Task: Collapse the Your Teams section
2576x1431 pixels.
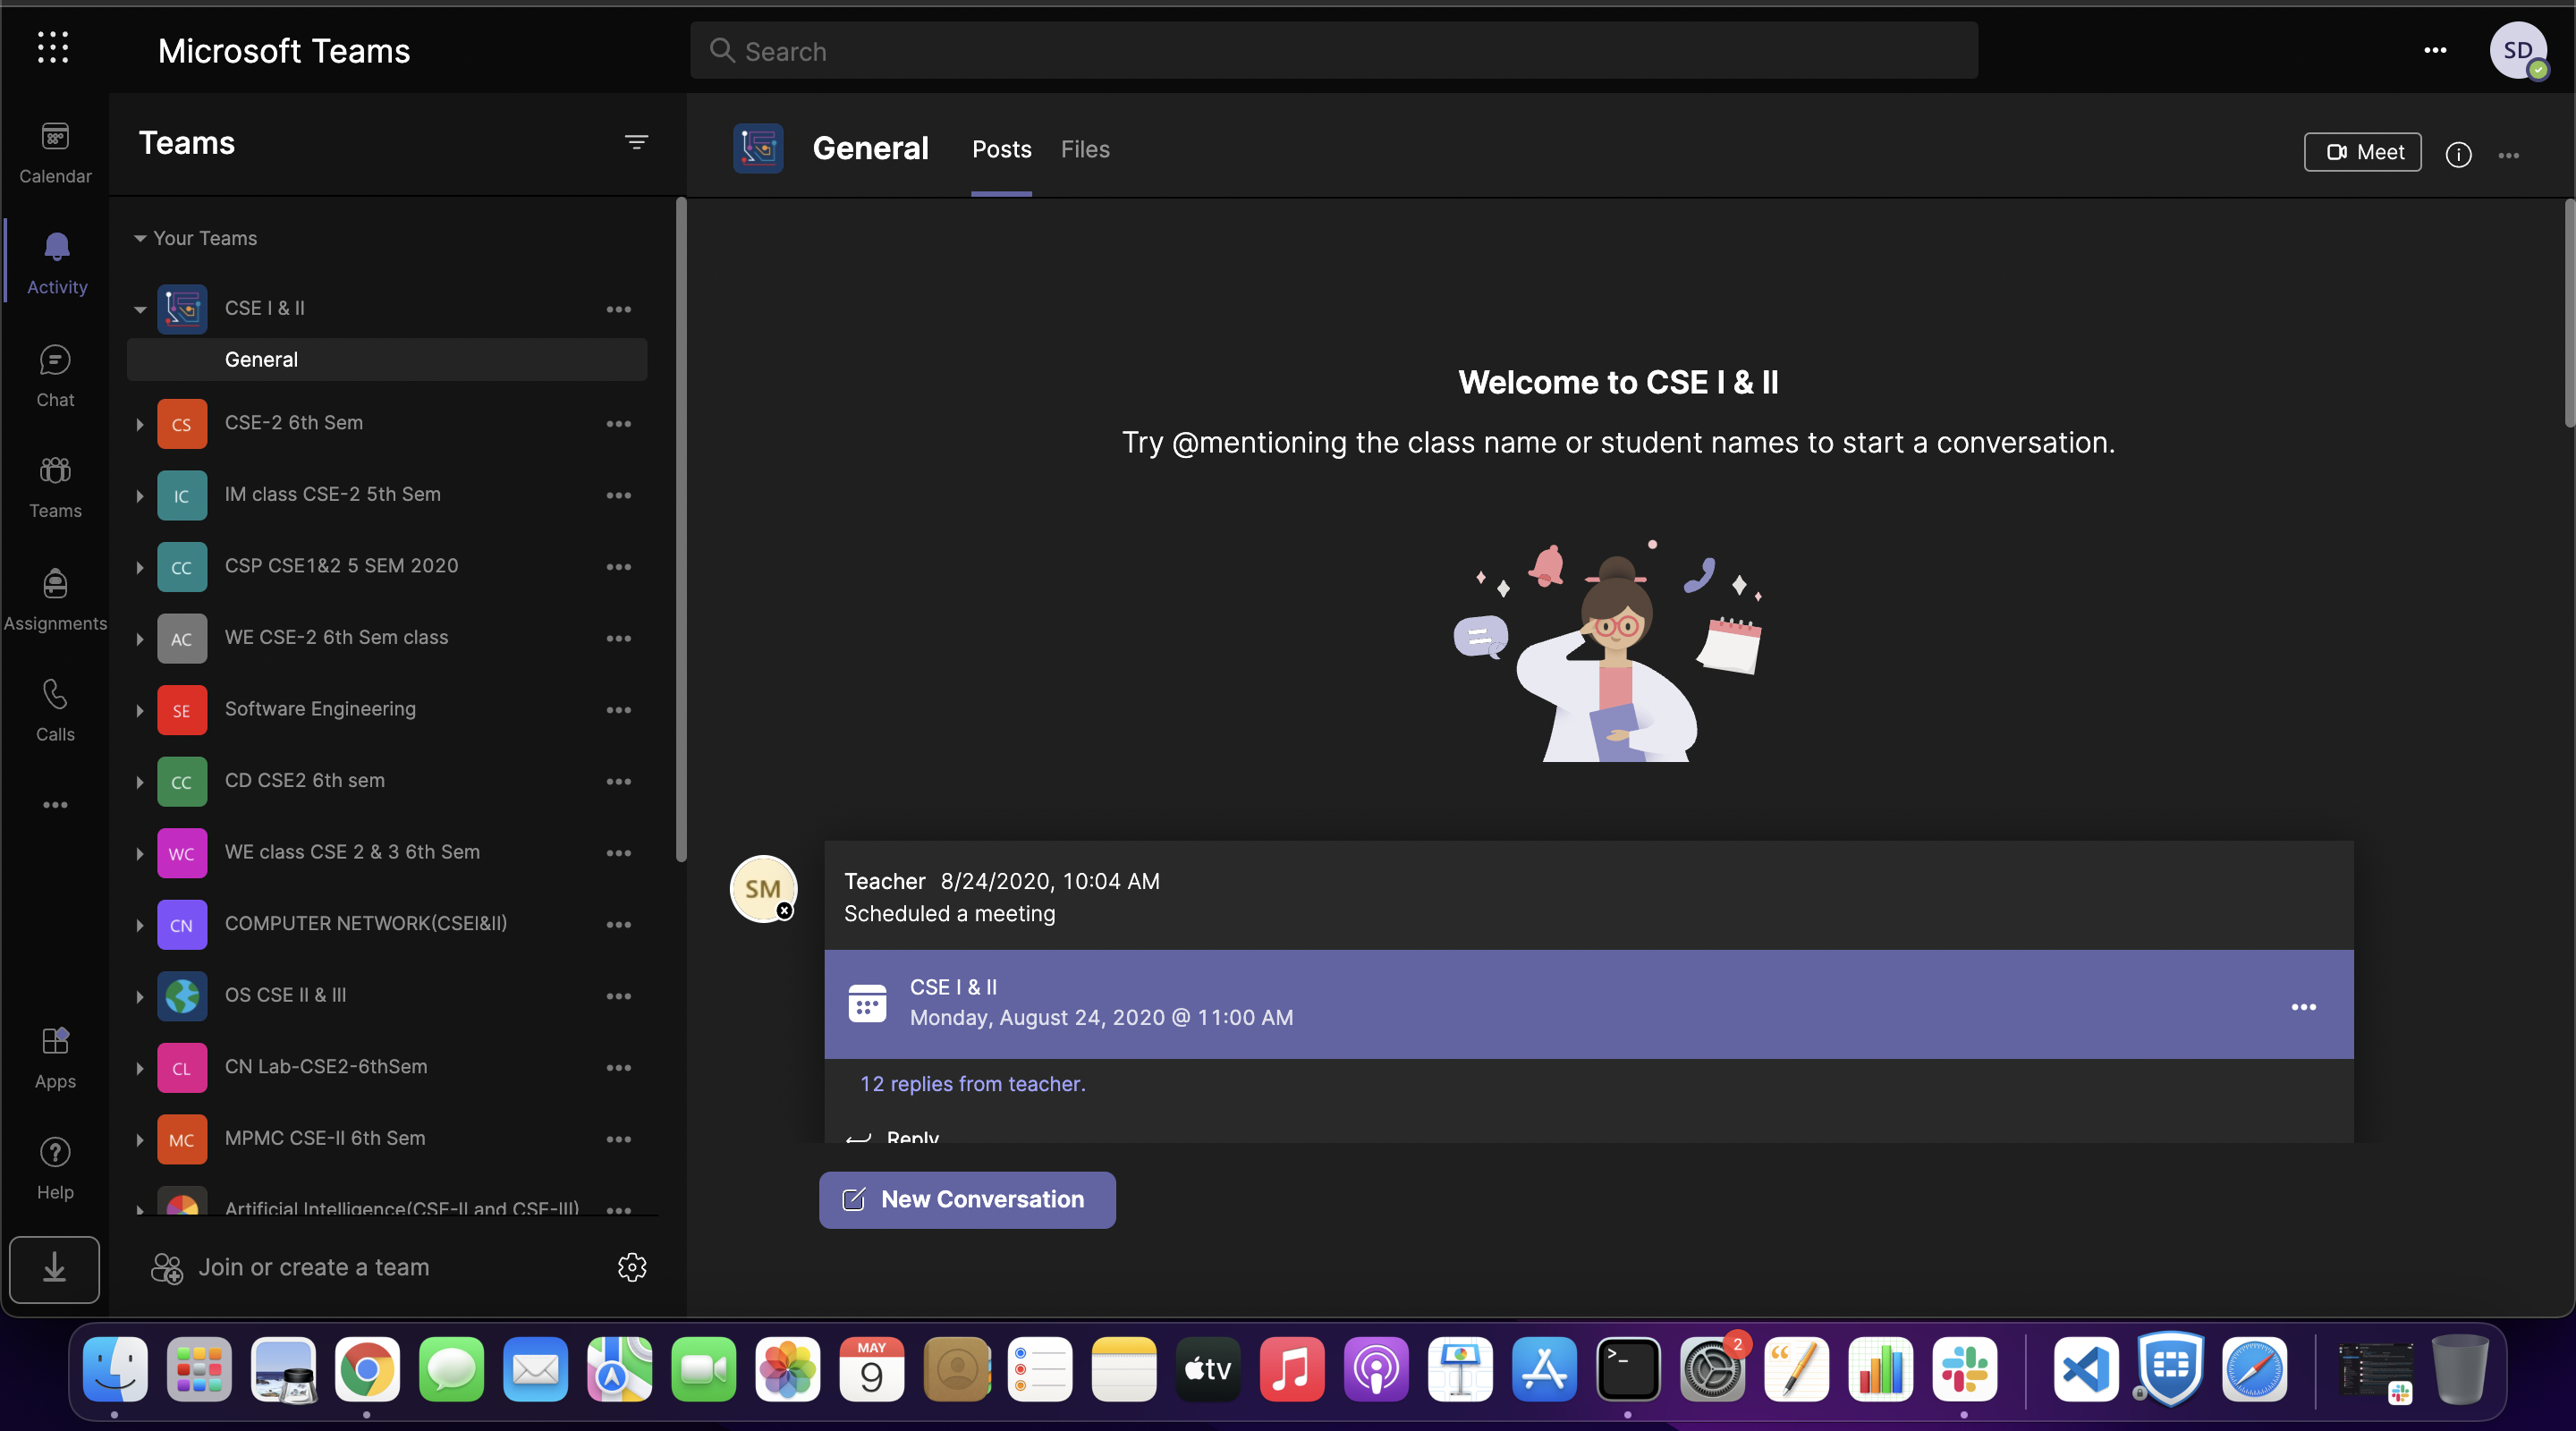Action: 140,238
